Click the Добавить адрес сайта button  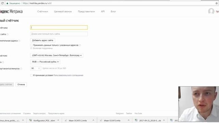[42, 40]
